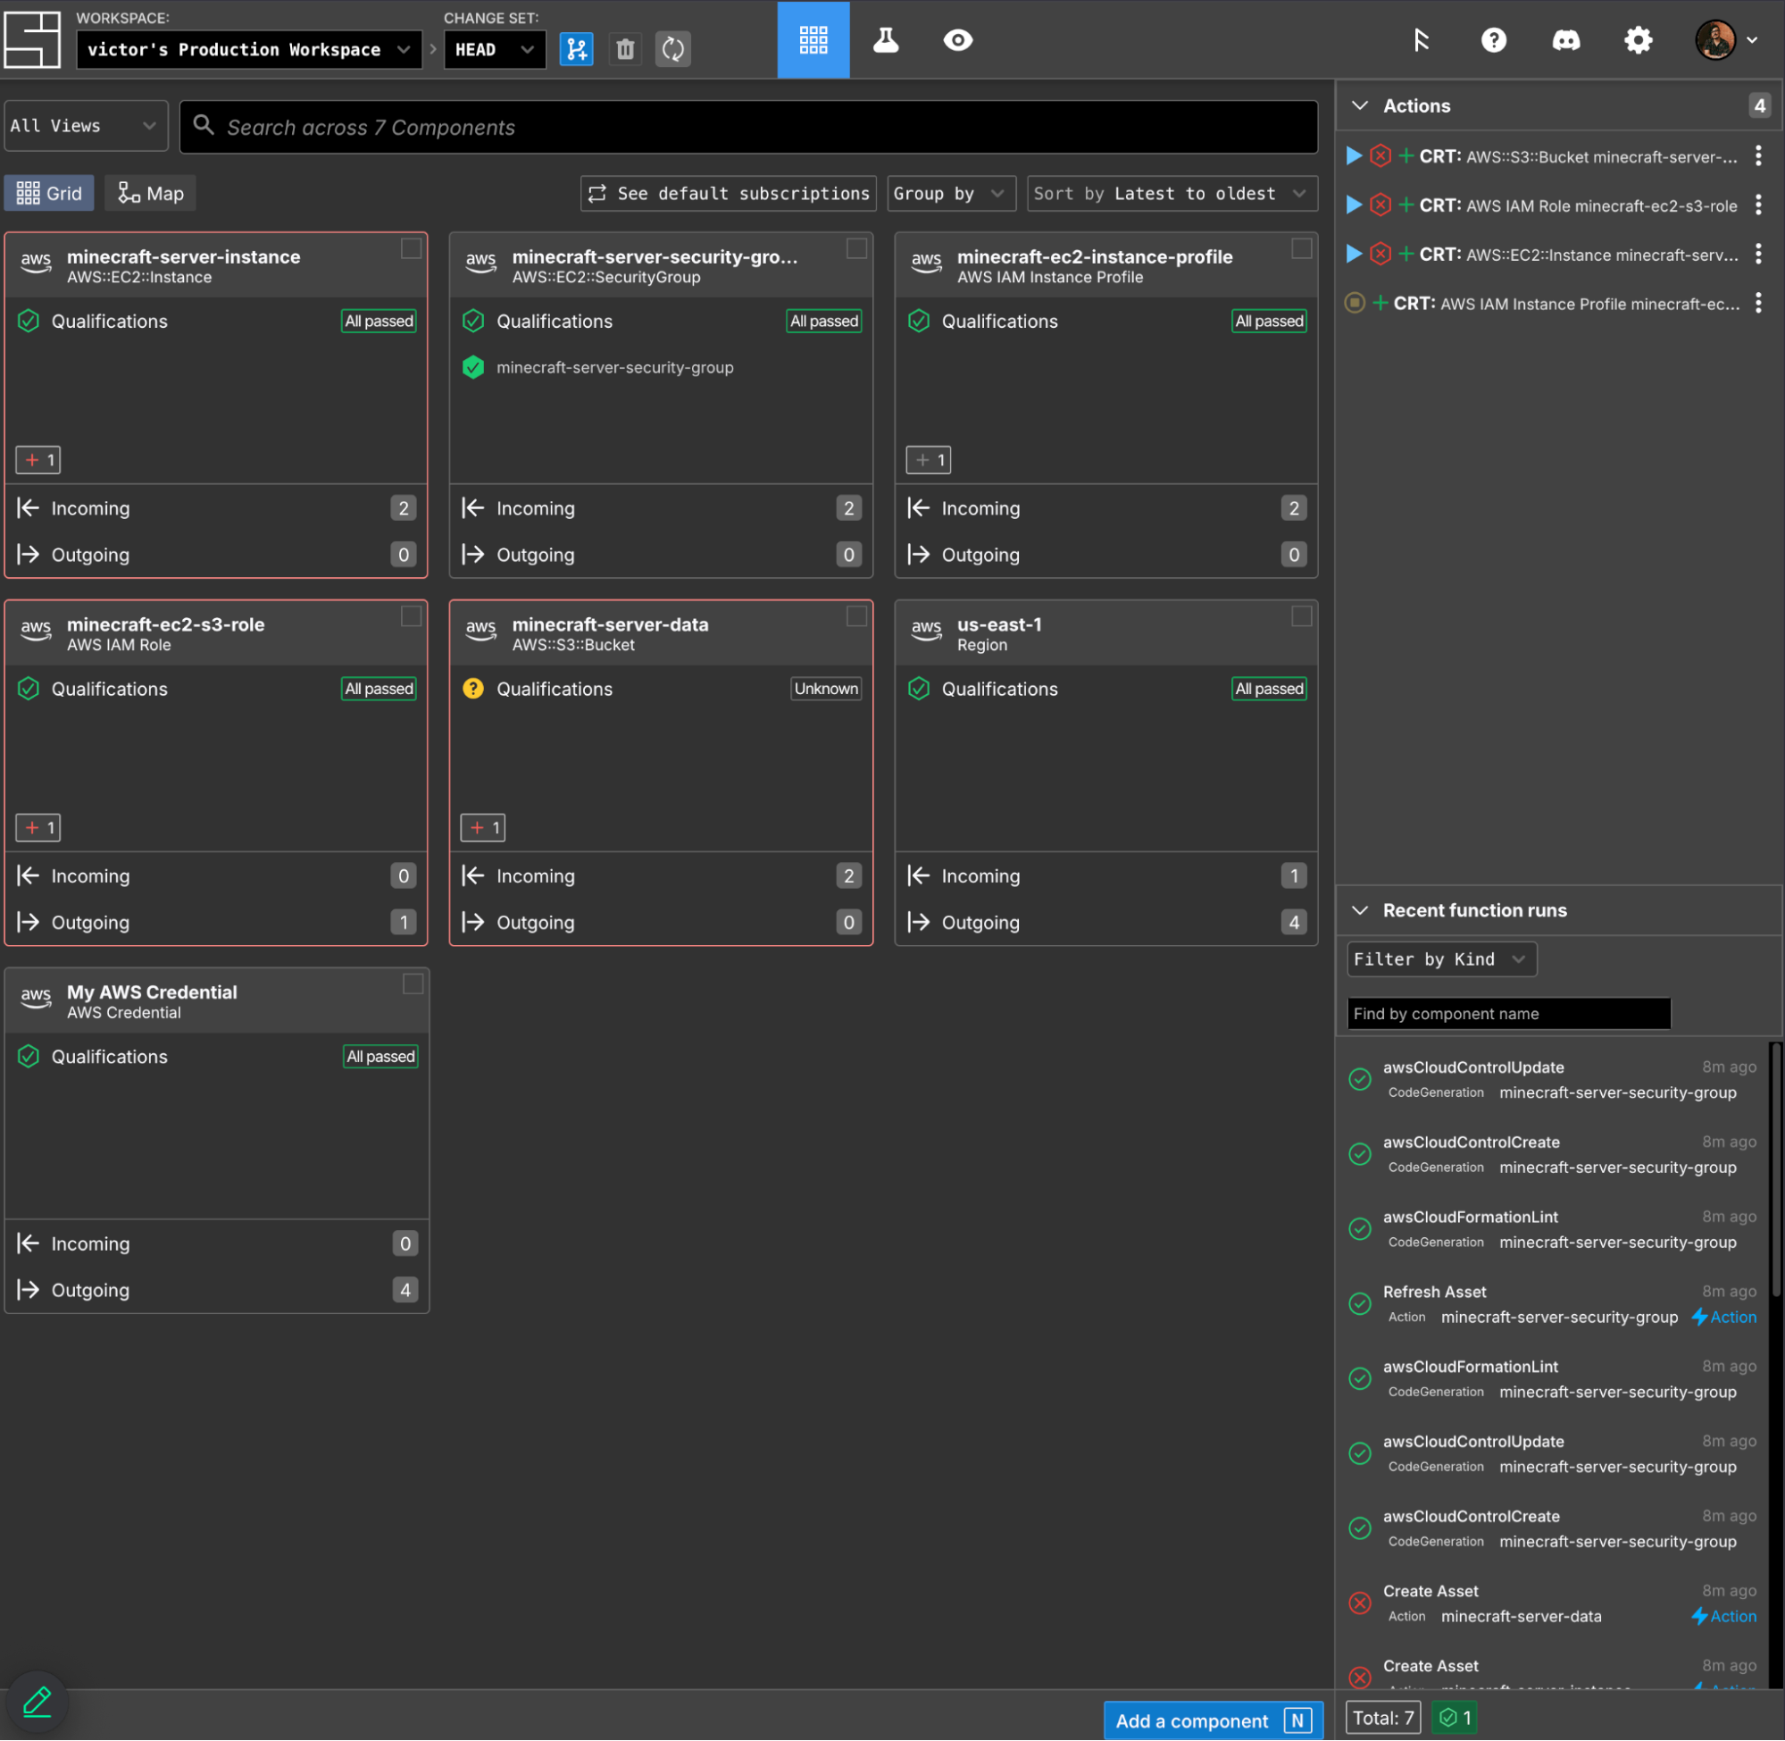Switch to the Map tab
The image size is (1785, 1741).
151,194
